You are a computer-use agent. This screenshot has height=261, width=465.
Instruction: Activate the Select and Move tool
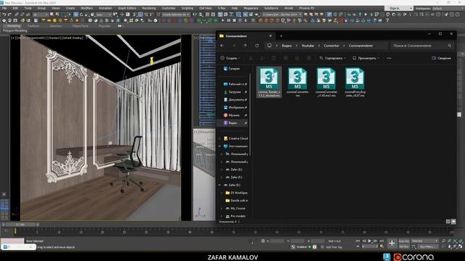(x=76, y=14)
